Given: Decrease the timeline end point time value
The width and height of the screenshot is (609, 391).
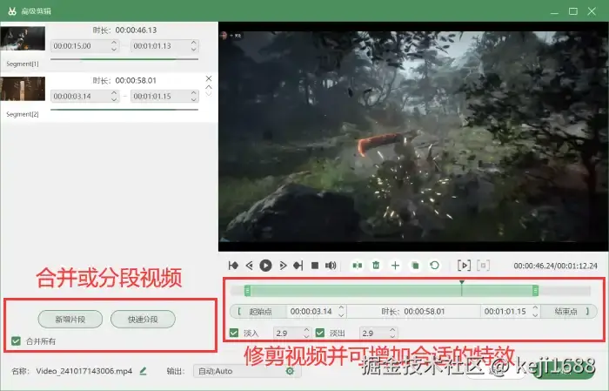Looking at the screenshot, I should click(535, 315).
